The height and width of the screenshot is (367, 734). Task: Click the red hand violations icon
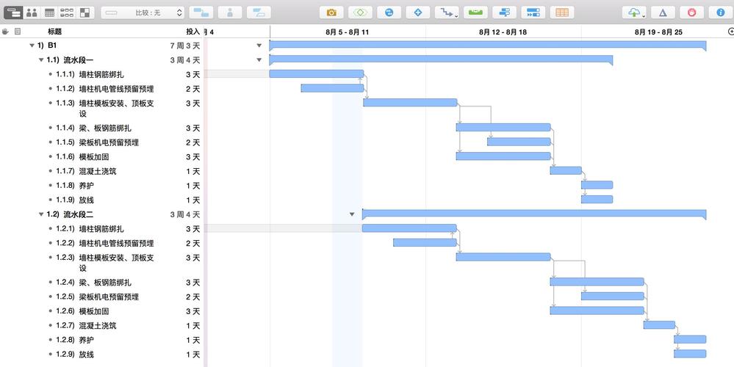click(691, 12)
